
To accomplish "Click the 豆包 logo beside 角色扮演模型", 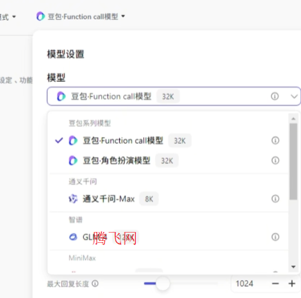I will click(x=73, y=160).
